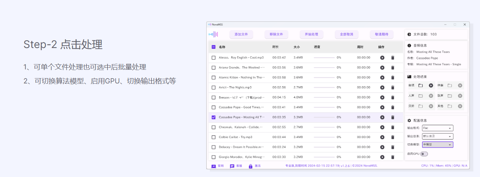
Task: Start processing Atomic Kitten row
Action: (x=382, y=77)
